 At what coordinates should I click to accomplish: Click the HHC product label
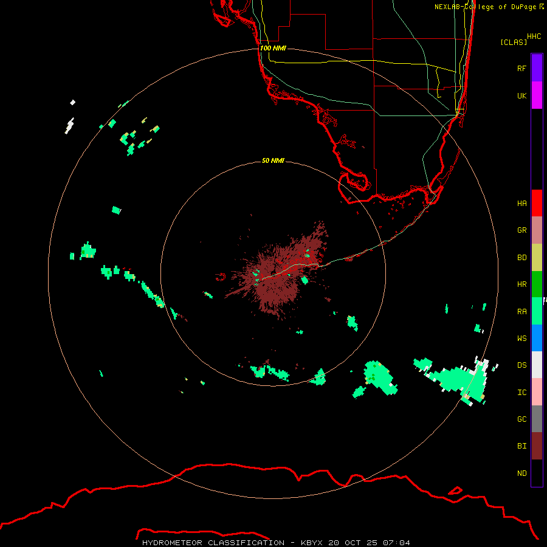point(534,36)
